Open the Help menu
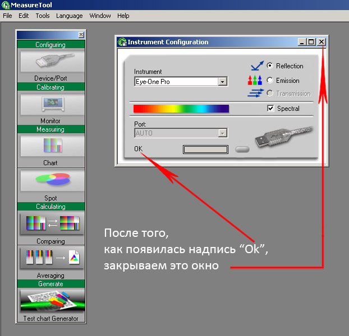Screen dimensions: 349x336 [x=123, y=16]
